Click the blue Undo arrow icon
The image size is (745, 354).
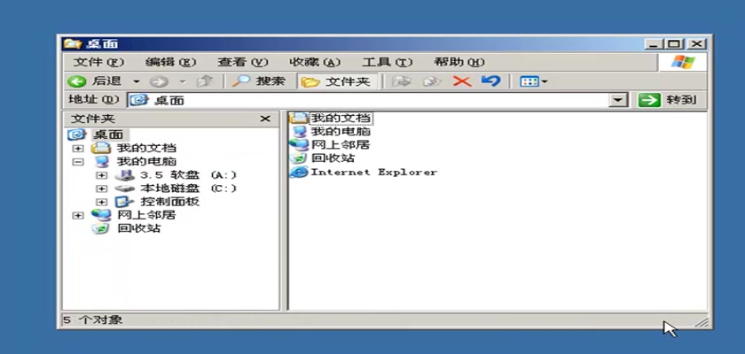click(x=490, y=81)
